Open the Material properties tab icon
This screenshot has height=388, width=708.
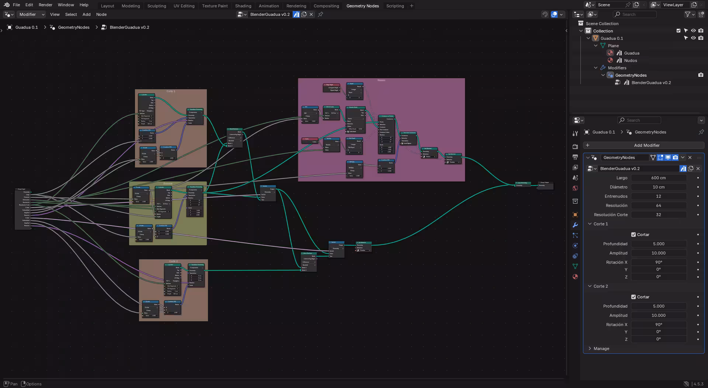[575, 277]
